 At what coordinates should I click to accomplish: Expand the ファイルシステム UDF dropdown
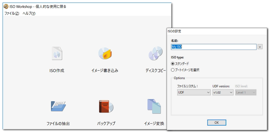point(194,92)
